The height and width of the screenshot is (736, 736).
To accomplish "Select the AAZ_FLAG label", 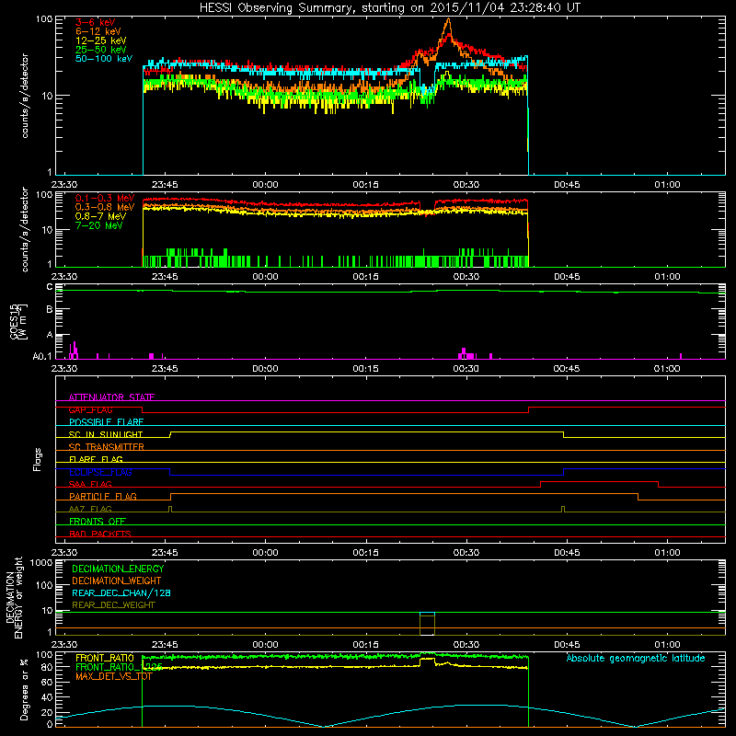I will (90, 509).
